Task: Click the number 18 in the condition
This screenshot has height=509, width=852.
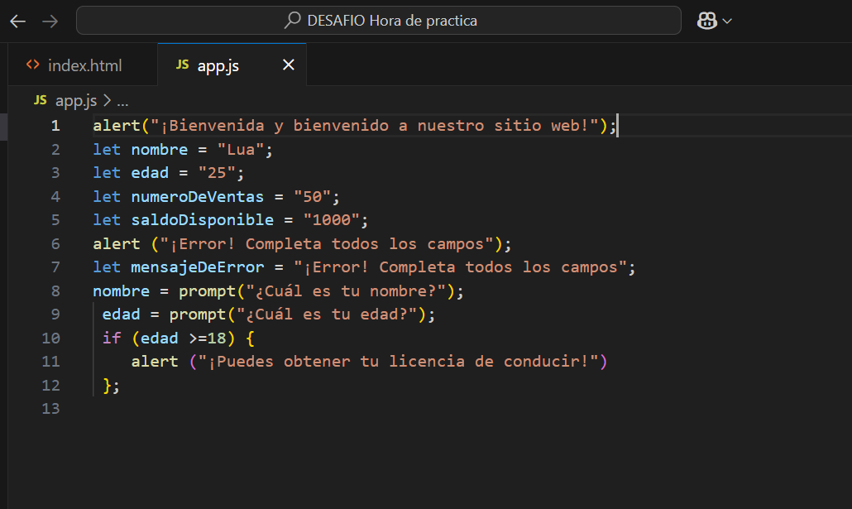Action: tap(217, 339)
